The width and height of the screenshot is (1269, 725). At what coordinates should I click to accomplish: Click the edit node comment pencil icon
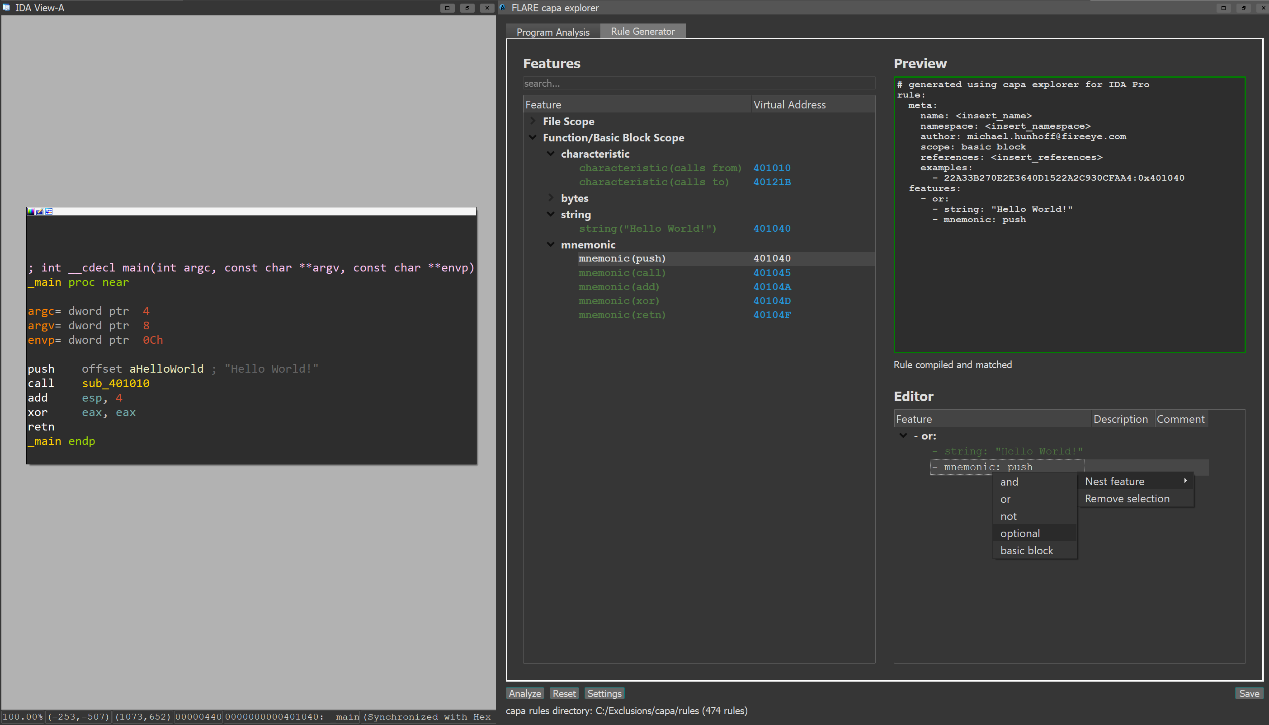pos(40,211)
